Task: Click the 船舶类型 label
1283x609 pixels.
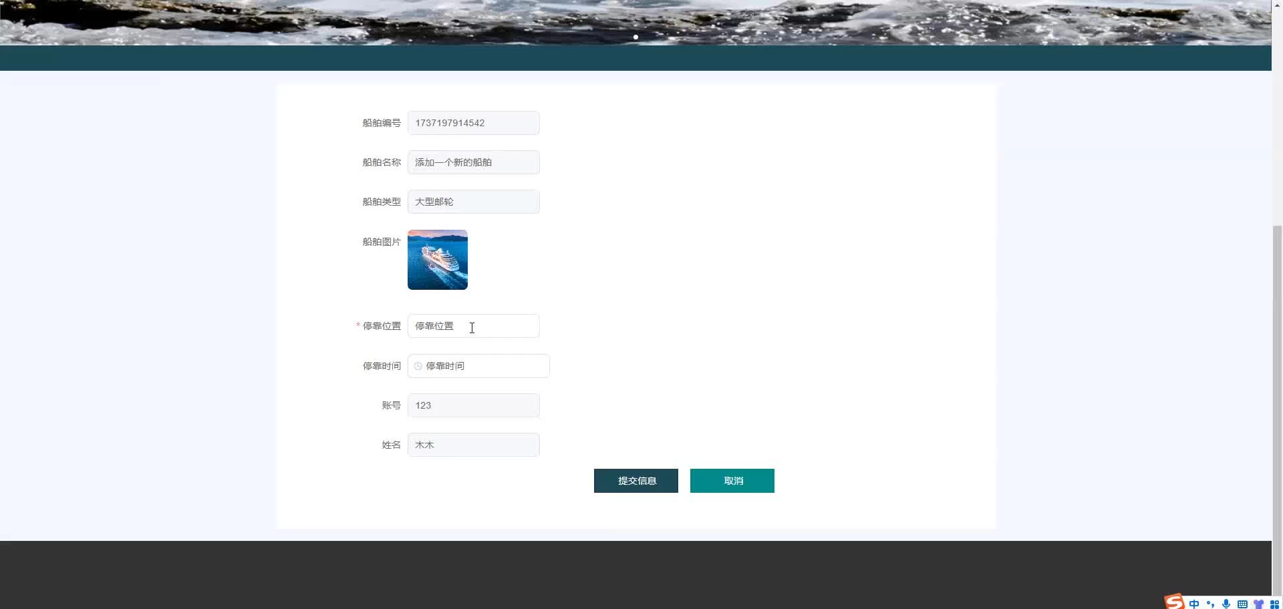Action: click(x=382, y=202)
